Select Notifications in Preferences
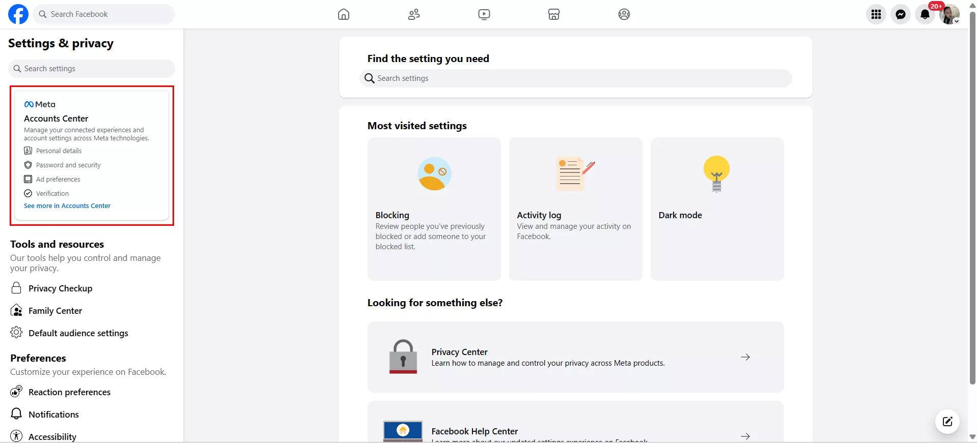The width and height of the screenshot is (977, 443). (x=53, y=415)
